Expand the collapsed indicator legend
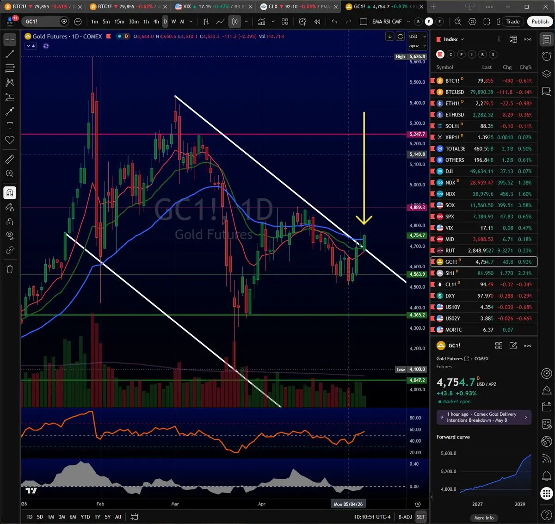The height and width of the screenshot is (524, 555). pos(31,46)
